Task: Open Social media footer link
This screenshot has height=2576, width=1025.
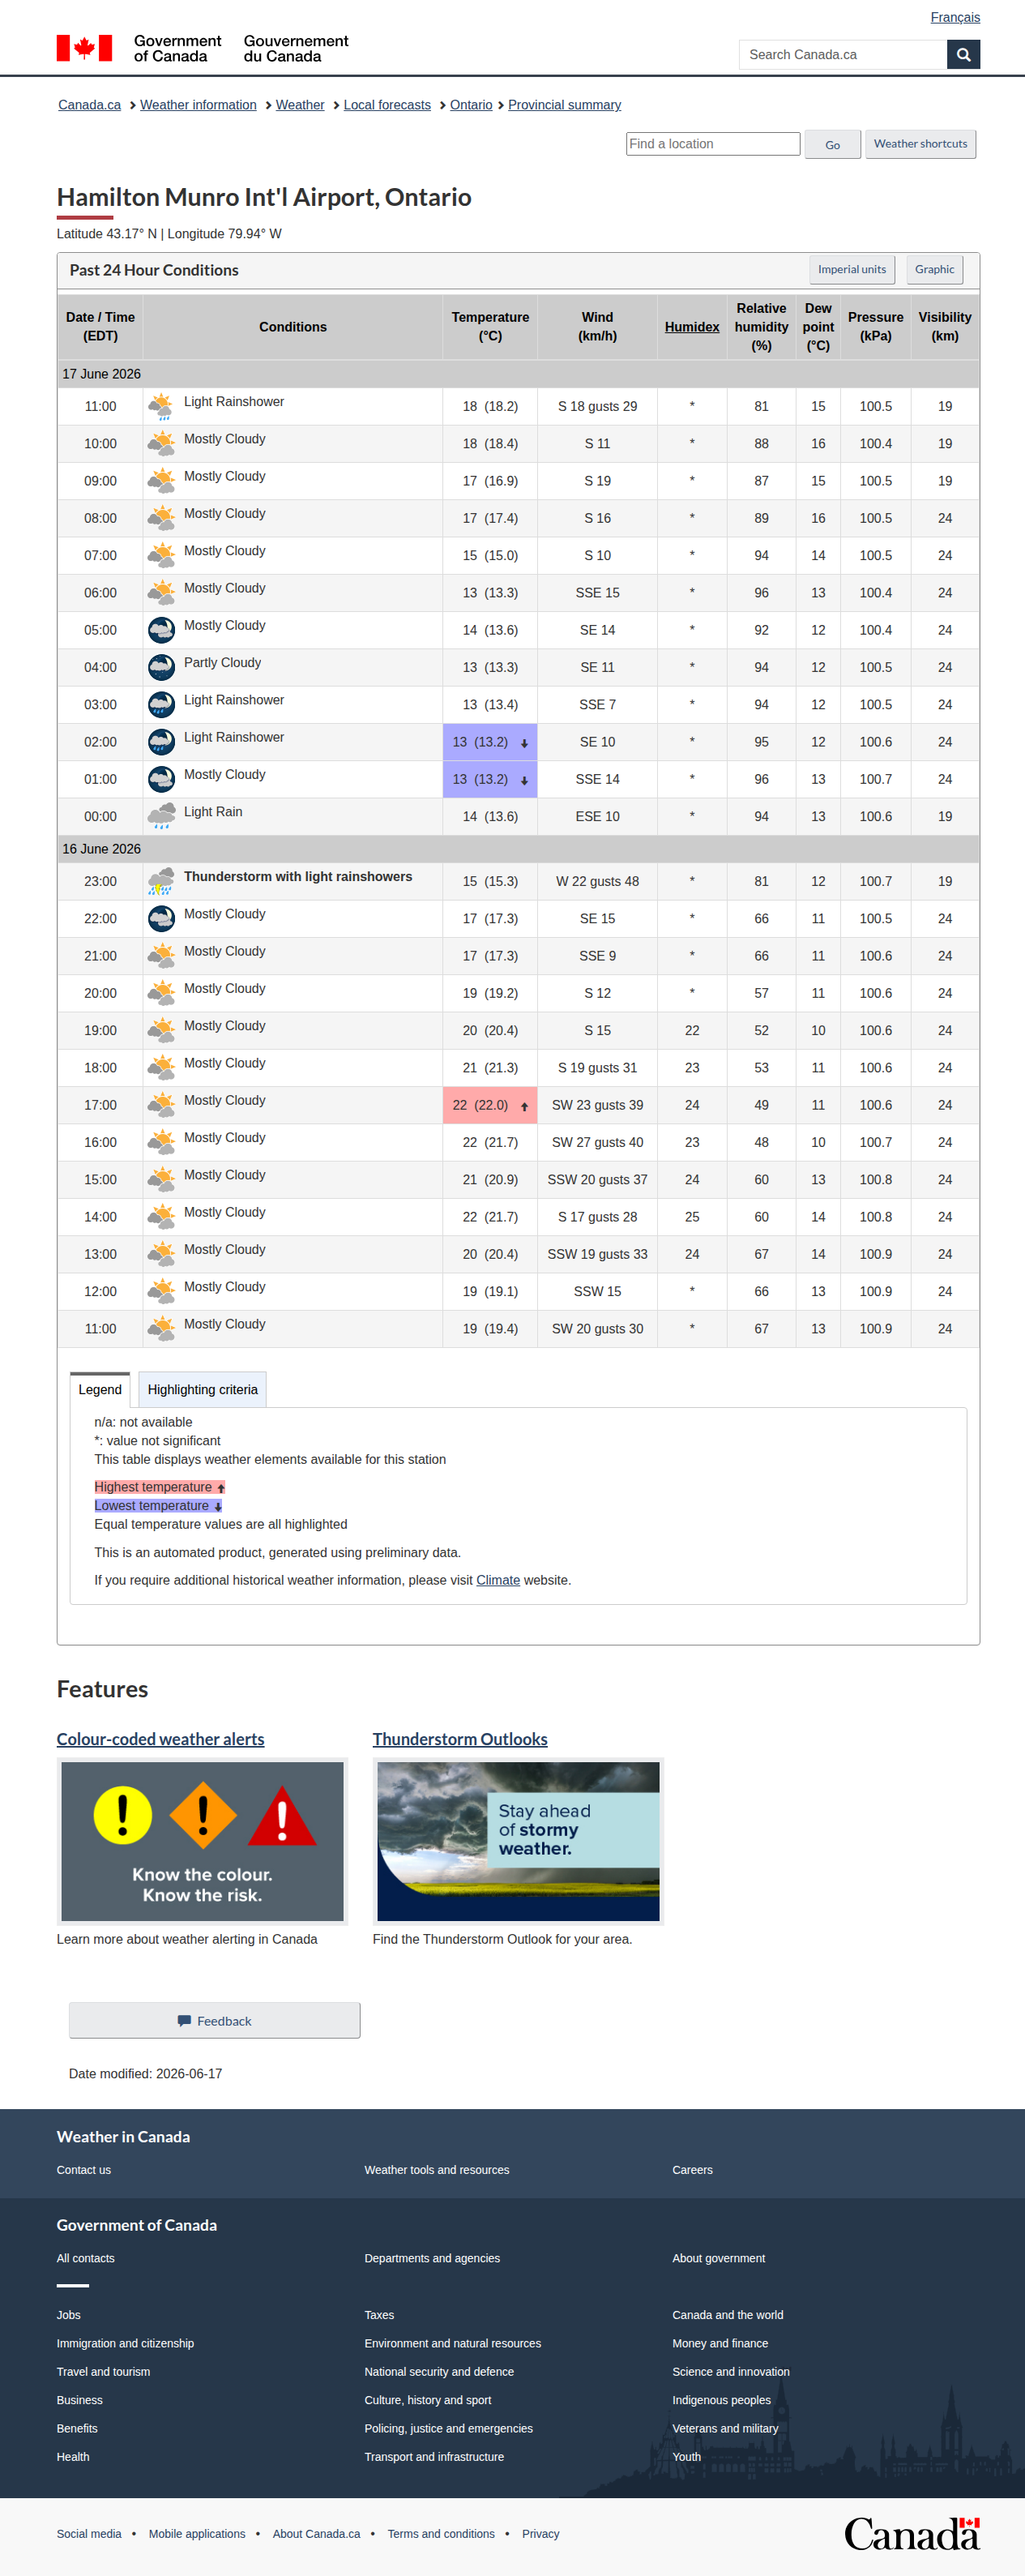Action: pos(89,2534)
